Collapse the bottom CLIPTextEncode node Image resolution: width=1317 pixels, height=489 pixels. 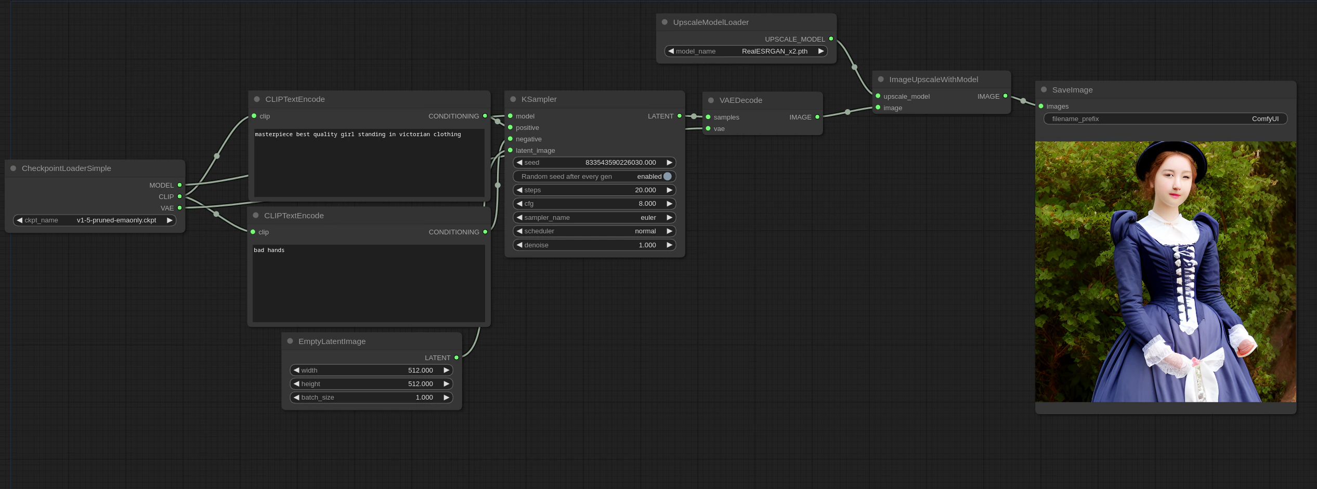(x=256, y=215)
